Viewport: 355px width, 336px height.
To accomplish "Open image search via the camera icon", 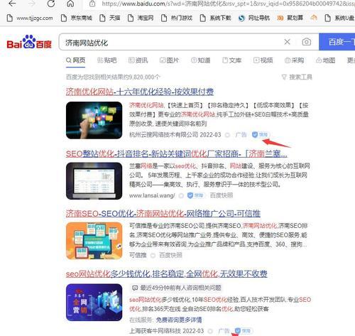I will (x=307, y=42).
